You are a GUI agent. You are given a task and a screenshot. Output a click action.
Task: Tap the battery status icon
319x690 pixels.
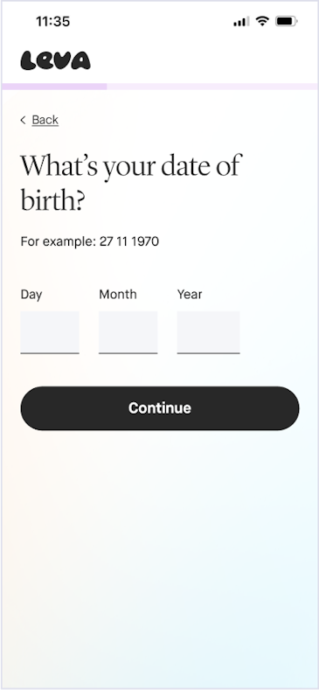(287, 21)
